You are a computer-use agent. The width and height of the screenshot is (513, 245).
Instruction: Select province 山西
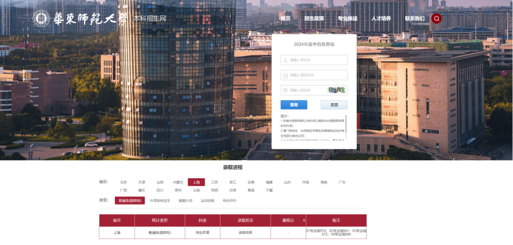[160, 182]
